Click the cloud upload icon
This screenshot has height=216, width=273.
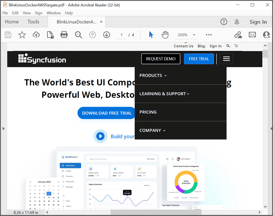tap(36, 35)
